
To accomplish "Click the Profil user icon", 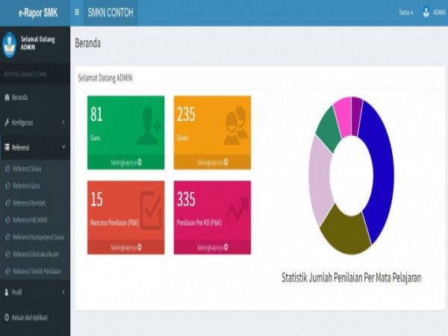I will 7,292.
